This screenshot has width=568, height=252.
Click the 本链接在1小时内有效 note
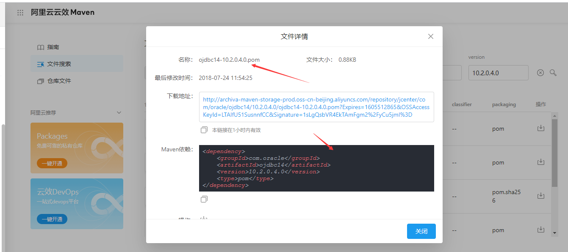[236, 130]
